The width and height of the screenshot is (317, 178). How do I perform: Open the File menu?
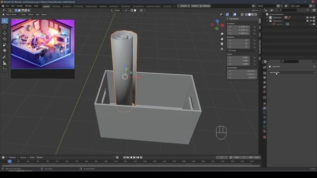click(7, 6)
